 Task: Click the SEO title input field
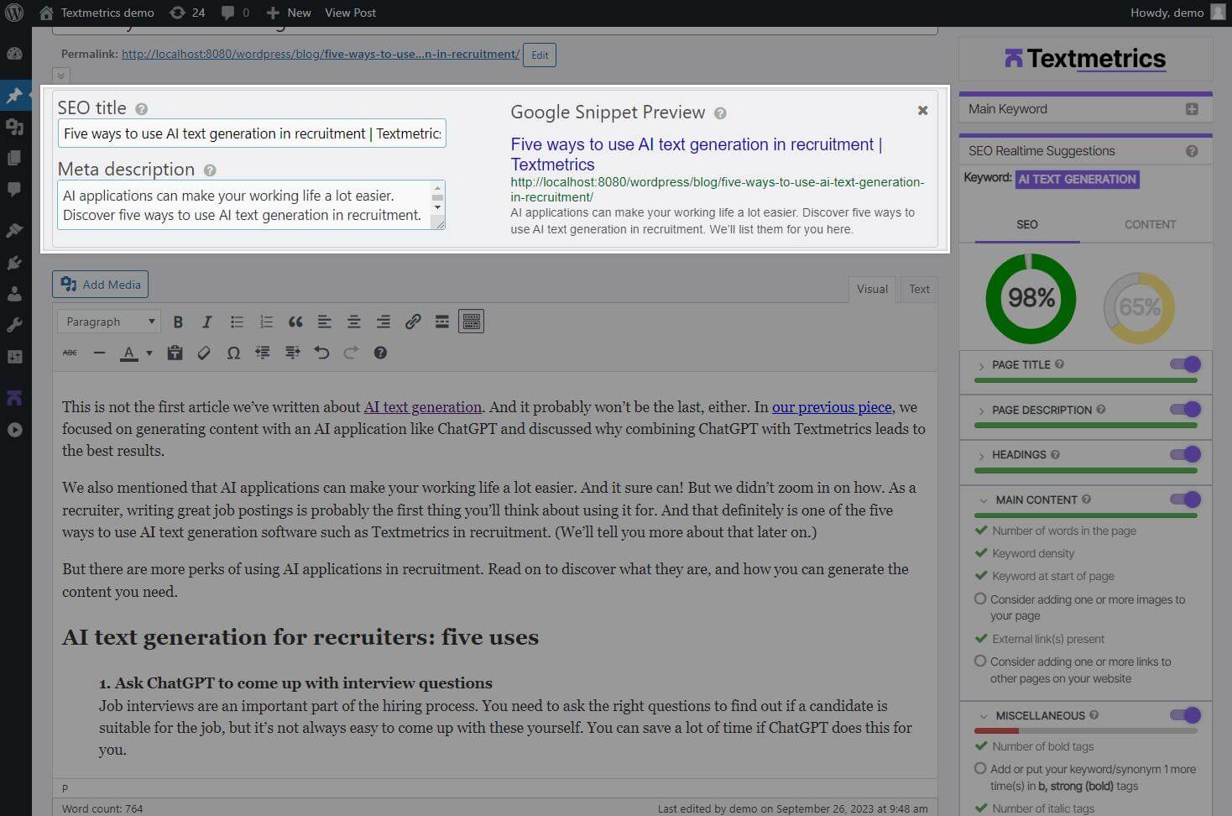coord(252,133)
